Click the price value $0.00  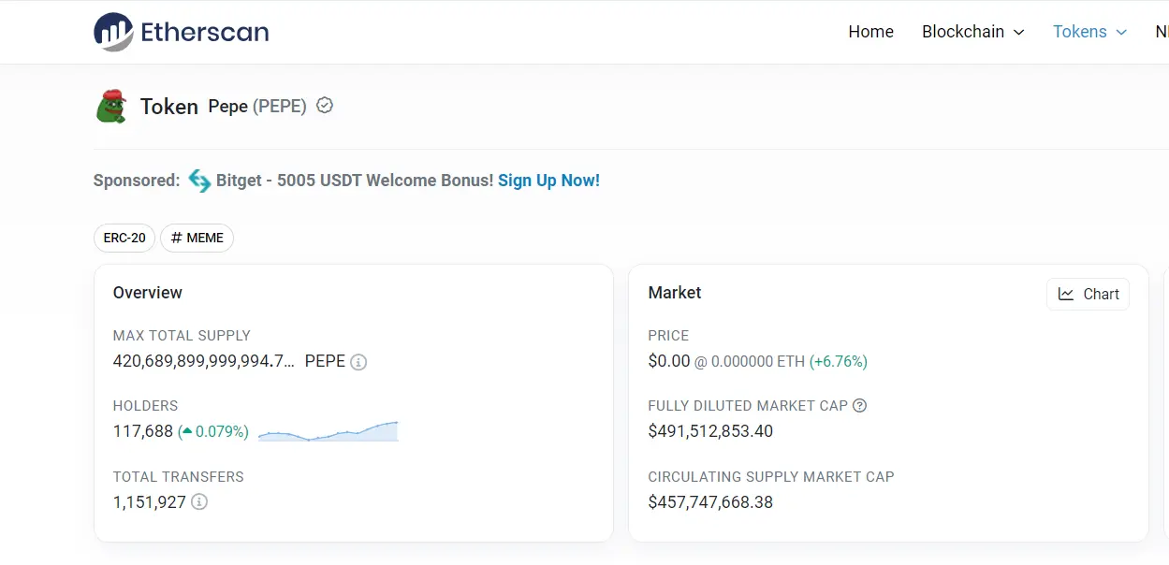point(669,361)
